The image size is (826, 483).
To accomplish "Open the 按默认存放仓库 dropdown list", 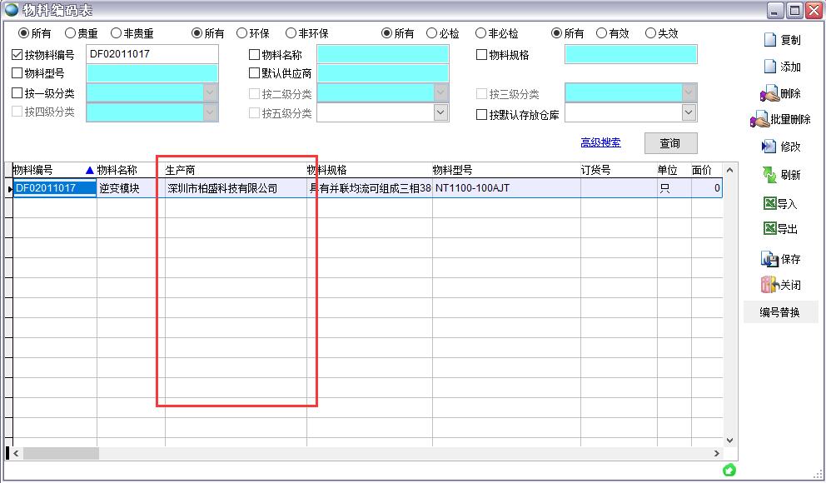I will (x=689, y=112).
